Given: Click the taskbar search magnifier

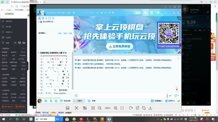Looking at the screenshot, I should point(10,119).
